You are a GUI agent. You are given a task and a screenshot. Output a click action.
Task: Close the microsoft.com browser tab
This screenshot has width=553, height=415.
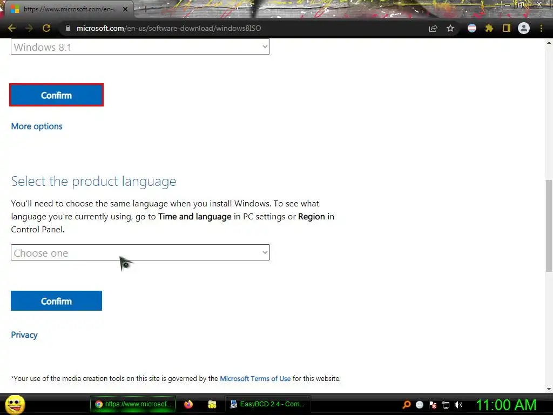pyautogui.click(x=125, y=9)
